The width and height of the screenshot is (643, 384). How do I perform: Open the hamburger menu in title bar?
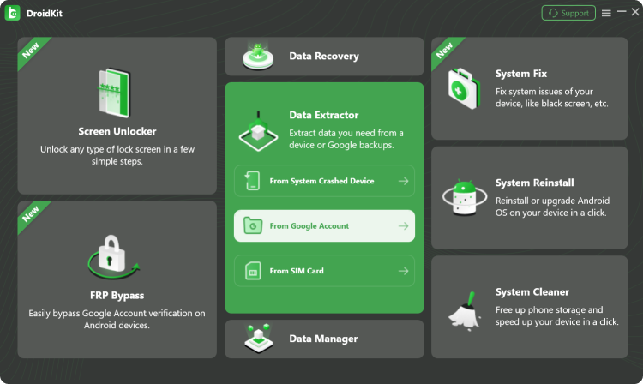tap(606, 13)
